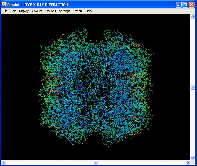
Task: Click the RasMol title bar application icon
Action: click(x=4, y=4)
